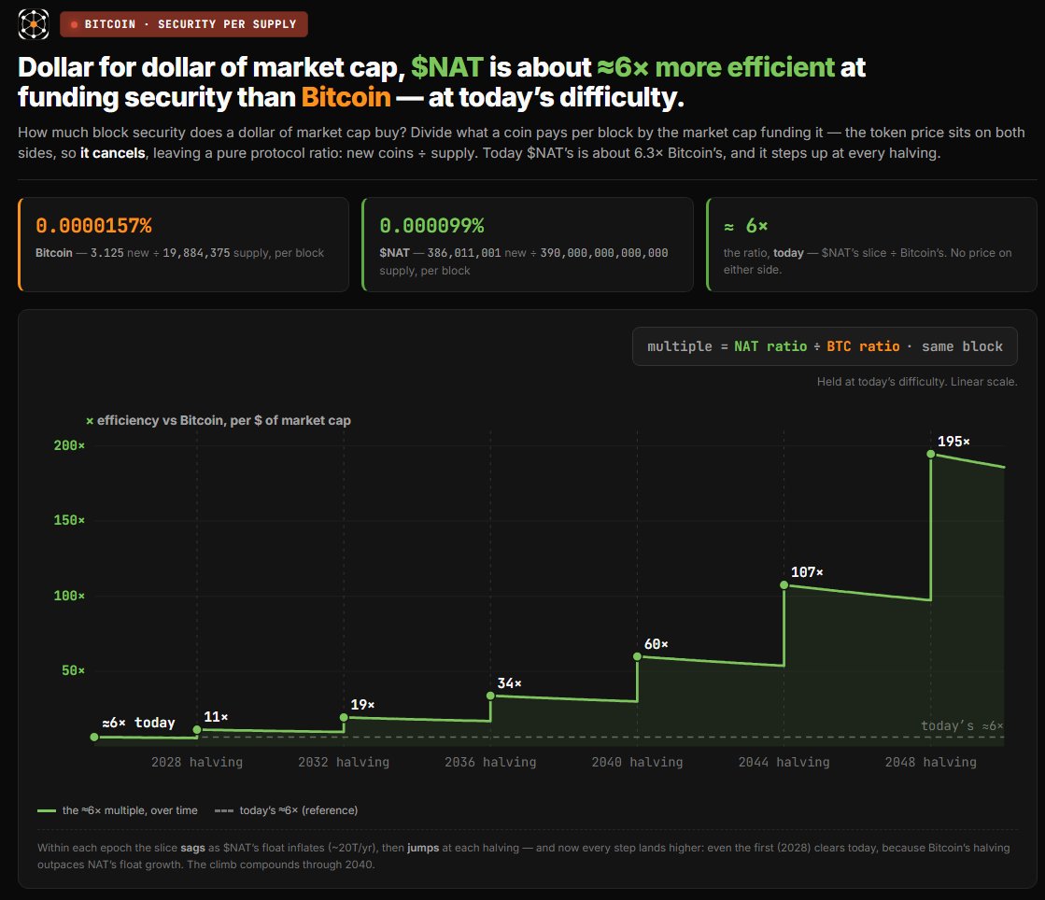Click 'Held at today's difficulty. Linear scale.' note
Viewport: 1045px width, 900px height.
point(917,382)
